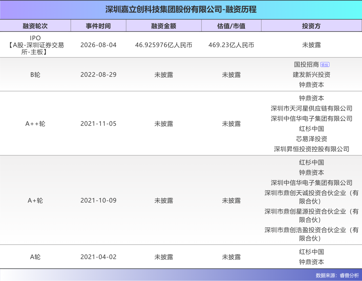
Task: Open investor 深圳市鼎创星源投资合伙企业（有限合伙）
Action: coord(311,215)
